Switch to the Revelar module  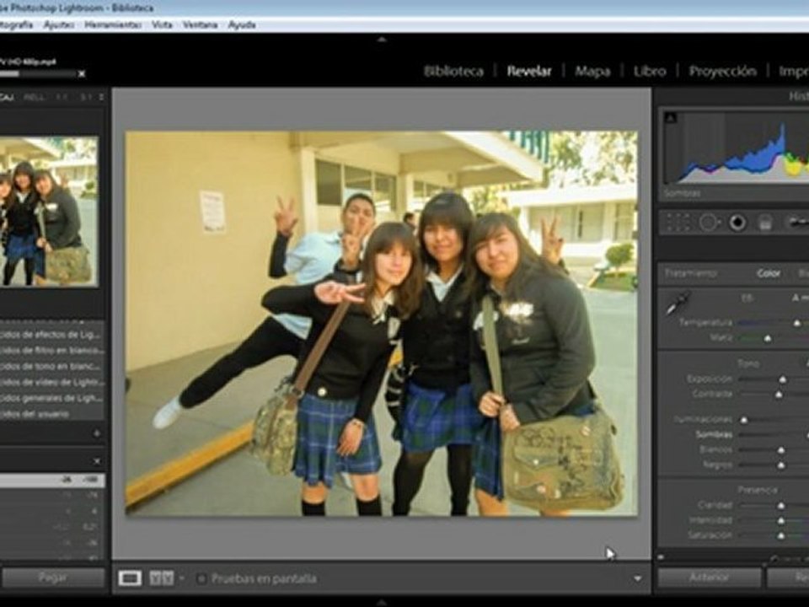tap(529, 71)
